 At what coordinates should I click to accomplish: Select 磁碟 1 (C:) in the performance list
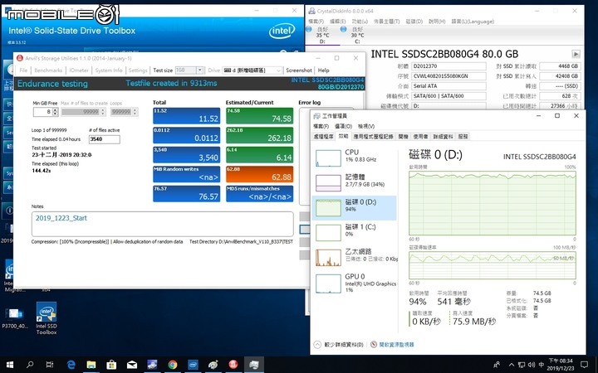[355, 232]
